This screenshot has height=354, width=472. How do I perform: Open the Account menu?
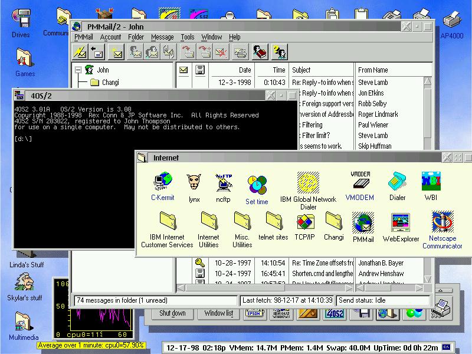110,37
